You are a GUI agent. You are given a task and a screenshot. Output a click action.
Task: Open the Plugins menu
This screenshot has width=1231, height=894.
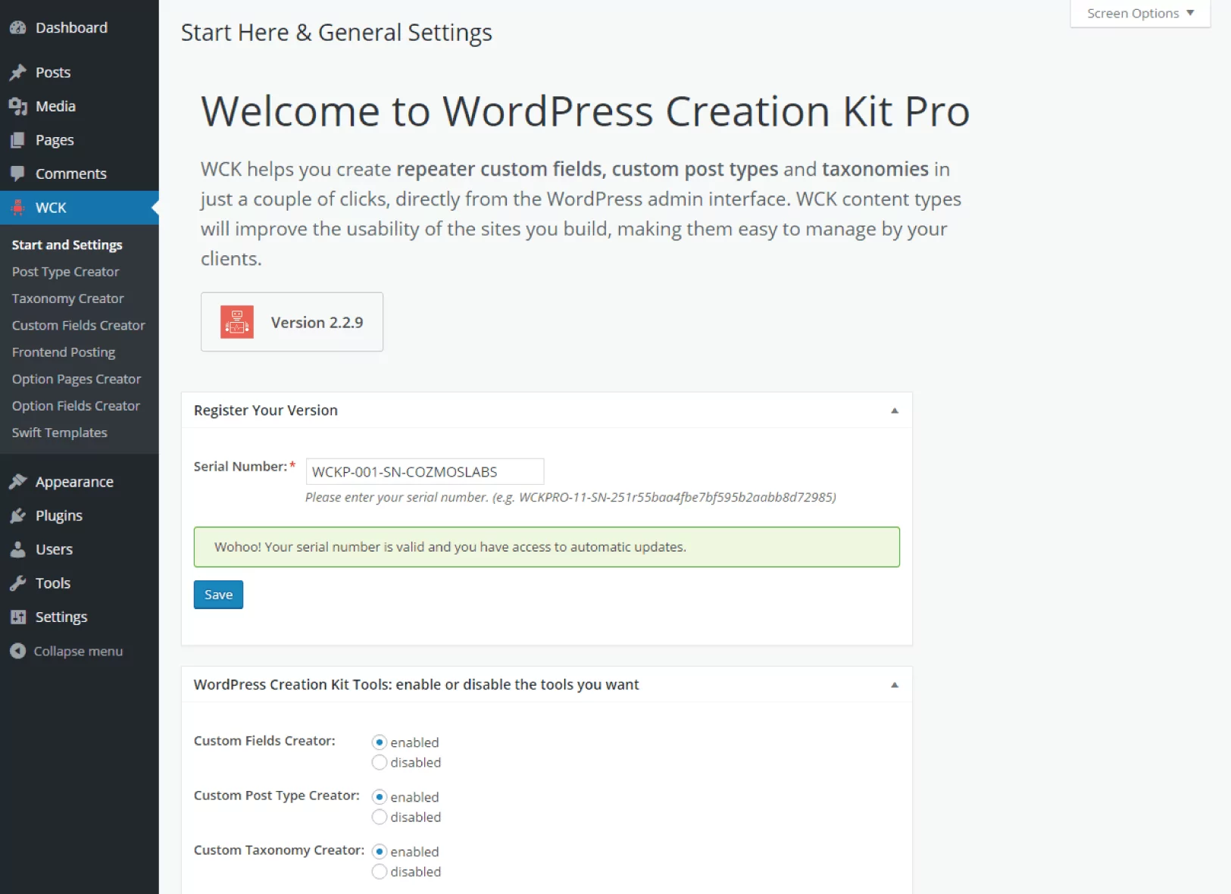(80, 516)
